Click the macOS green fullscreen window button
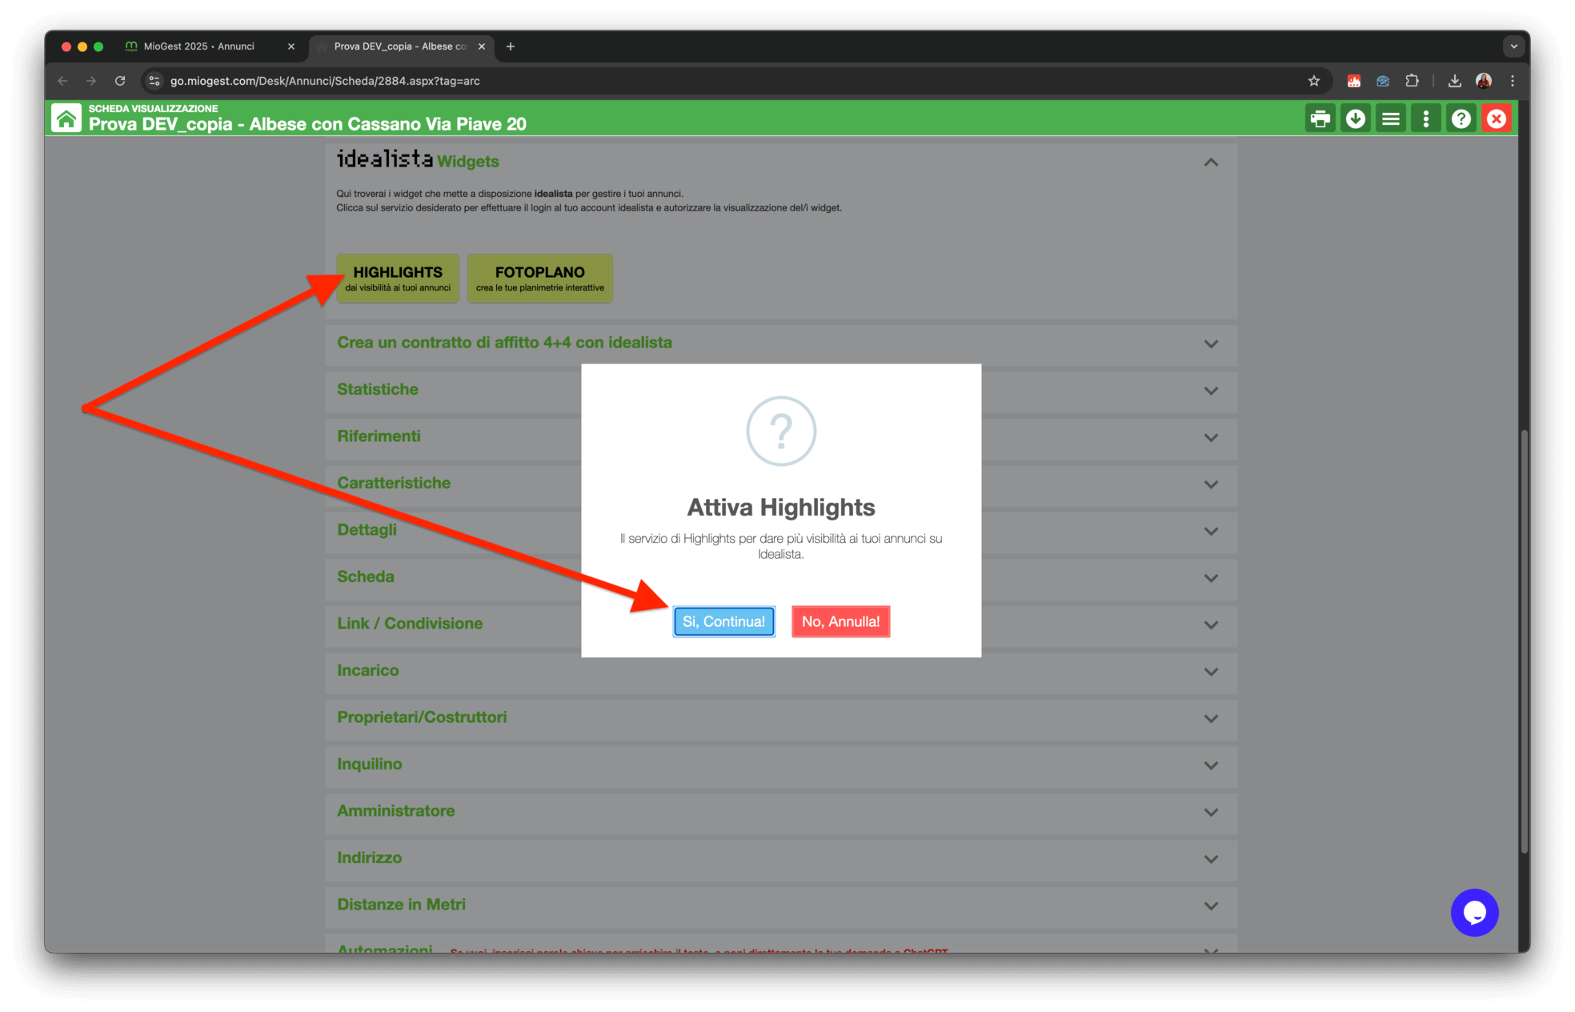The width and height of the screenshot is (1575, 1012). (x=98, y=46)
